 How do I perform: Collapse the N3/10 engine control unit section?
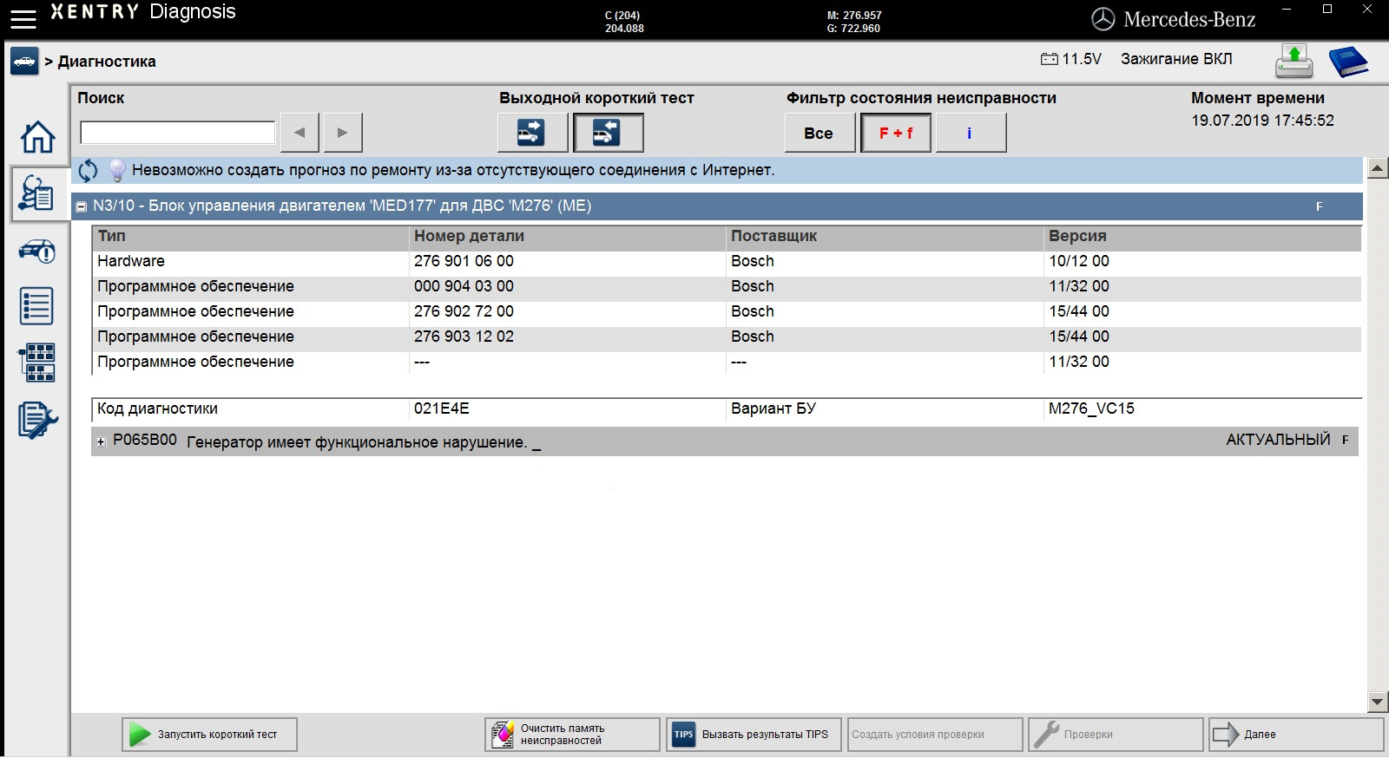tap(82, 206)
